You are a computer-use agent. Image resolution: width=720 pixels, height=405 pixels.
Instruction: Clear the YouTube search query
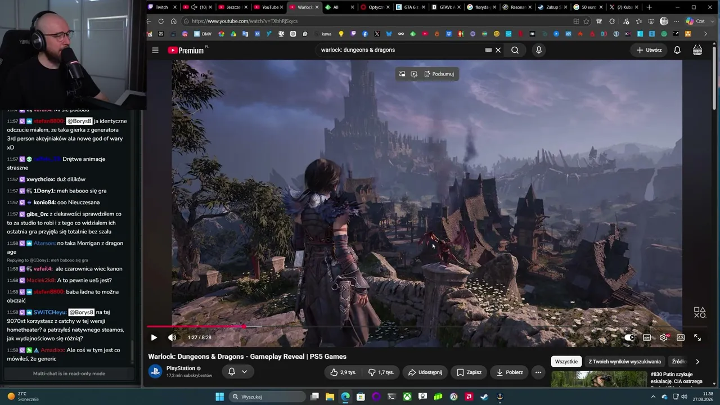[x=498, y=50]
